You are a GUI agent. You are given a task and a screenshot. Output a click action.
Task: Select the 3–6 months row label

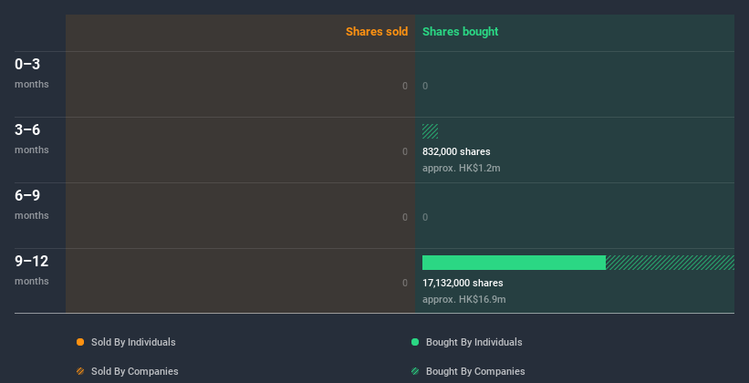pos(32,139)
